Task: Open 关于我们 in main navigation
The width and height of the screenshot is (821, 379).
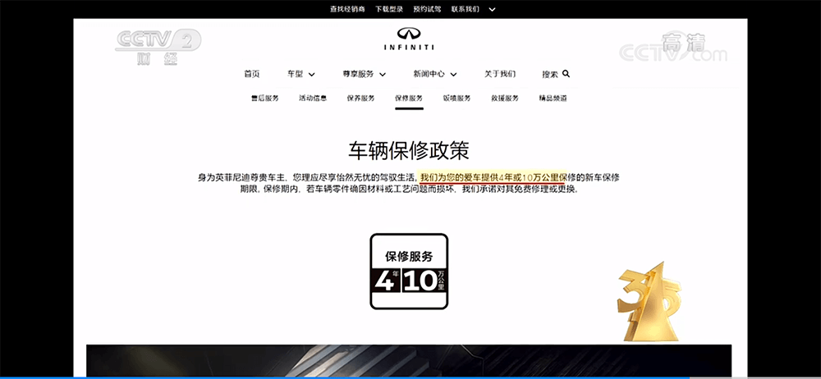Action: [x=500, y=74]
